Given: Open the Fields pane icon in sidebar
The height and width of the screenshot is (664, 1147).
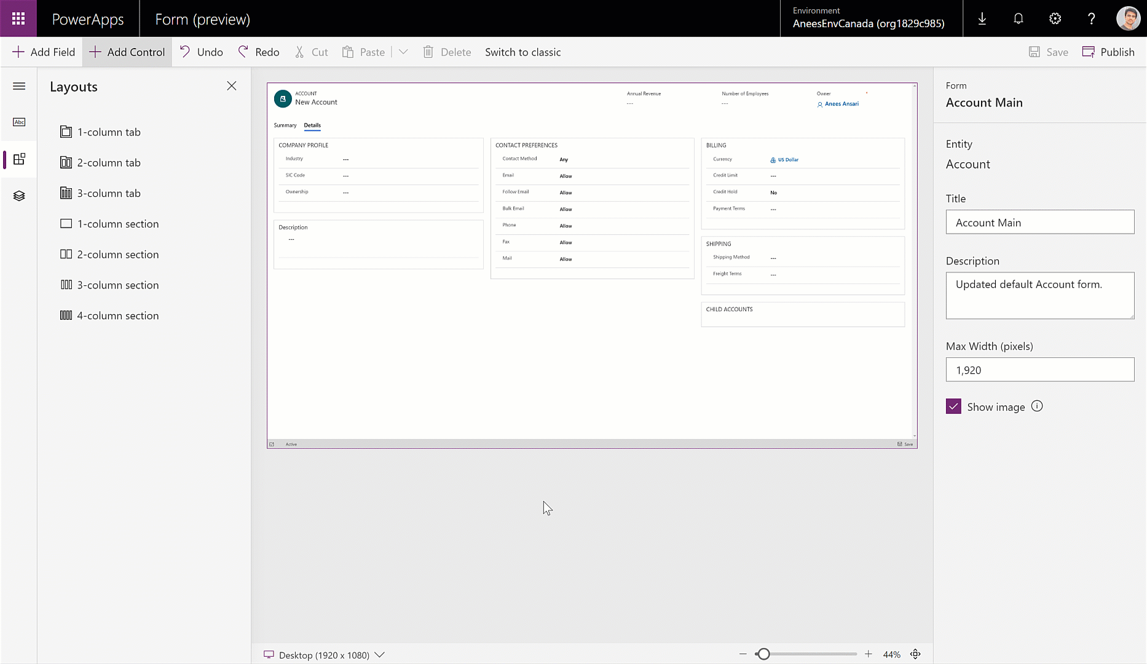Looking at the screenshot, I should (19, 122).
